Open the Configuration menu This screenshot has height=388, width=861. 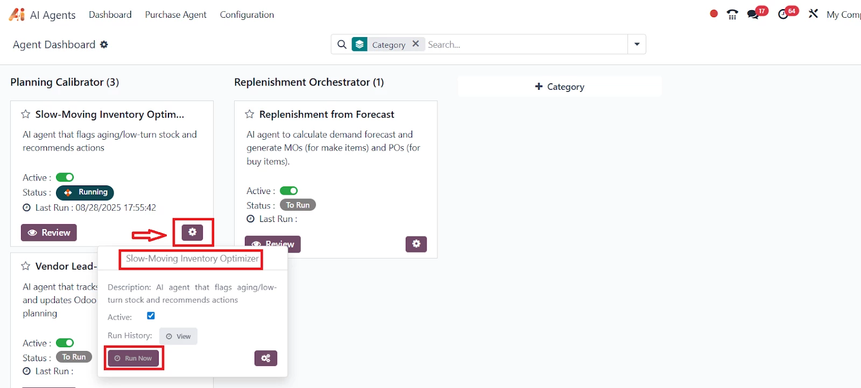tap(246, 15)
